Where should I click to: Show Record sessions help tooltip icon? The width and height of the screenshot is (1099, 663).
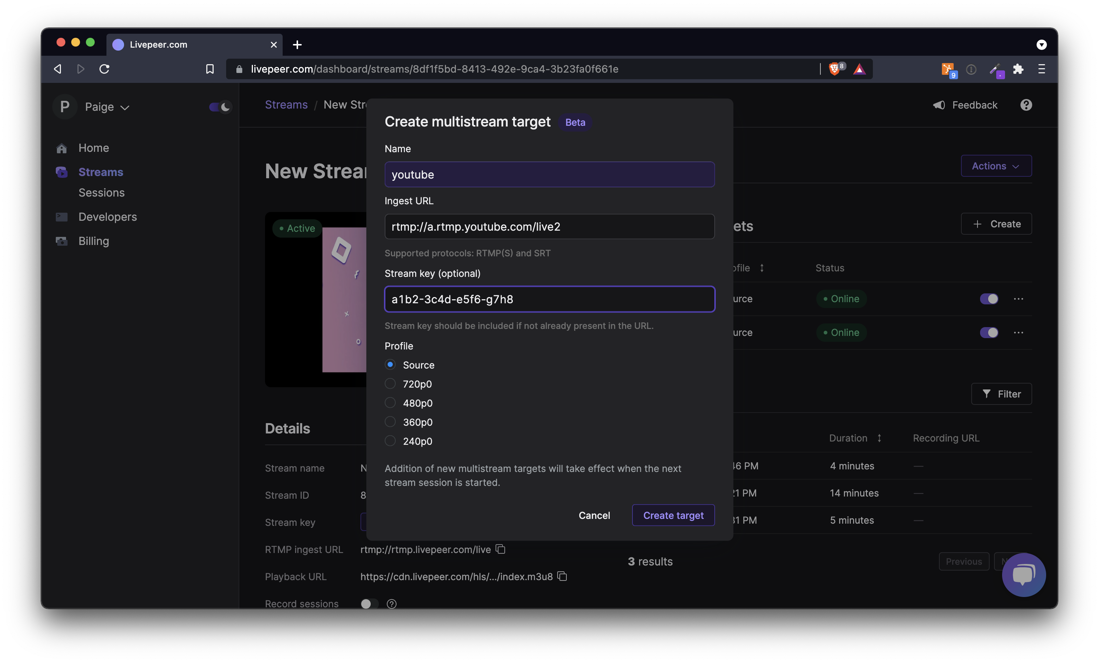[392, 604]
